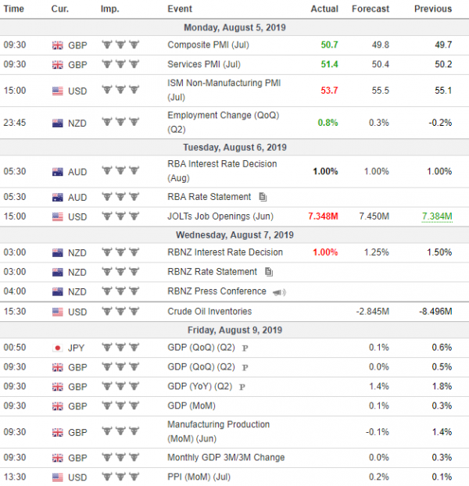469x486 pixels.
Task: Select the Actual column header
Action: tap(324, 9)
